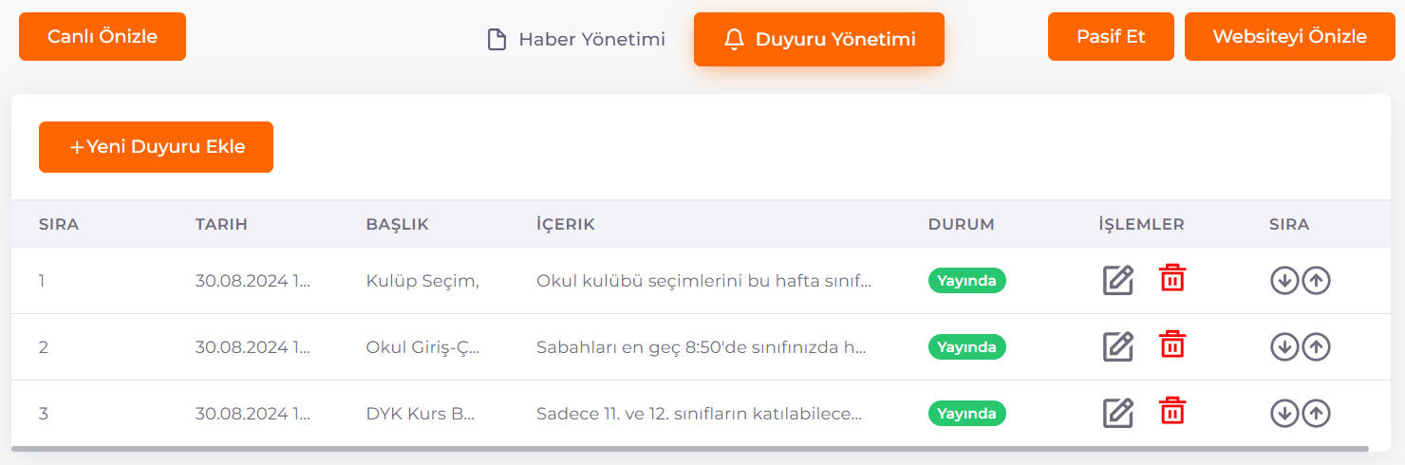Deactivate using the Pasif Et button
Screen dimensions: 1405x465
point(1111,37)
